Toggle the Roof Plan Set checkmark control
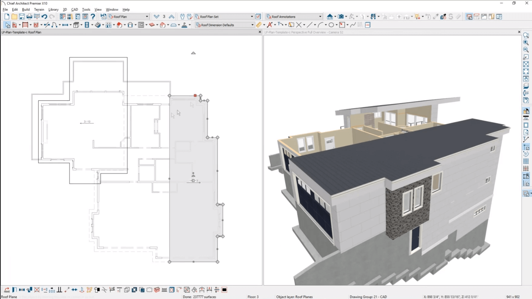Screen dimensions: 532x299 tap(258, 17)
